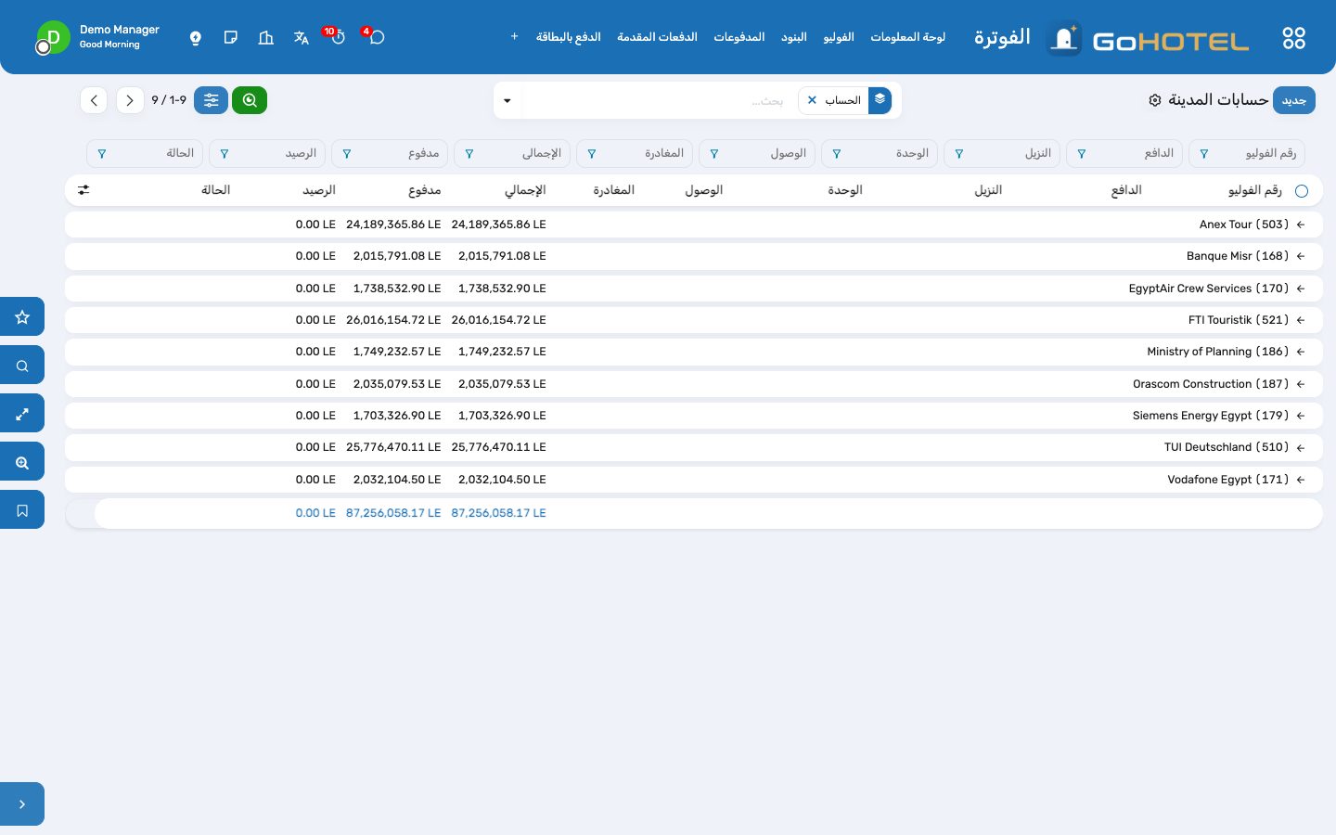This screenshot has width=1336, height=835.
Task: Click the green zoom search view button
Action: (250, 100)
